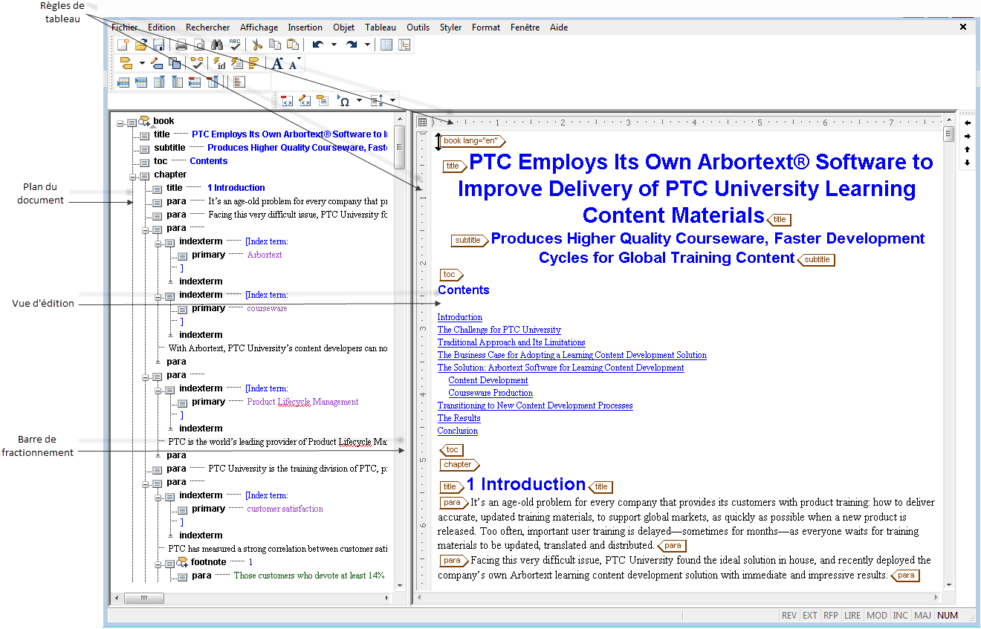Click the copy icon in the toolbar

(275, 45)
